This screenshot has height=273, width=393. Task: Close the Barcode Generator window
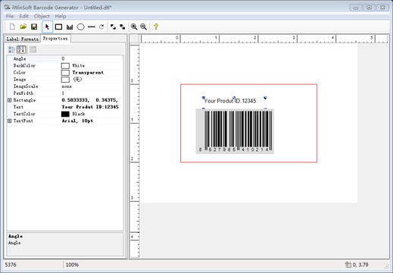click(x=382, y=8)
